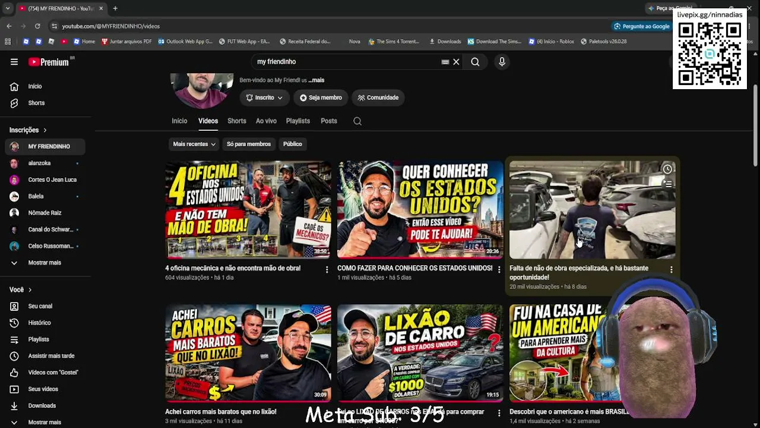Open the Home bookmark in bookmarks bar

[x=84, y=42]
